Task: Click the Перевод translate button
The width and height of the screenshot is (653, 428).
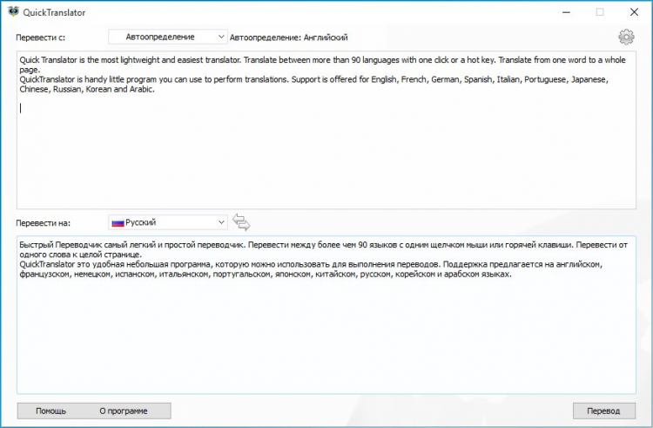Action: coord(604,411)
